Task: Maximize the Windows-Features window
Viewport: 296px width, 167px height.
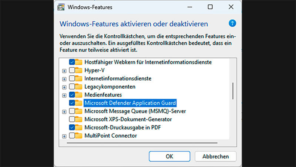Action: tap(210, 7)
